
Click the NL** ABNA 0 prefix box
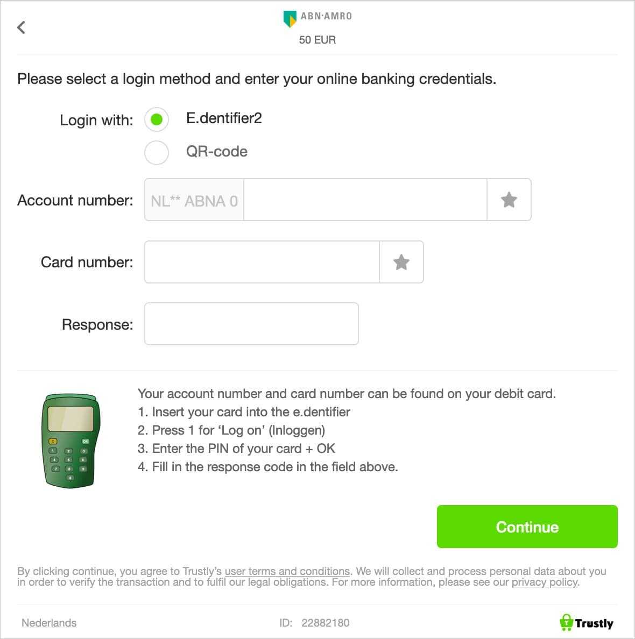(x=194, y=200)
